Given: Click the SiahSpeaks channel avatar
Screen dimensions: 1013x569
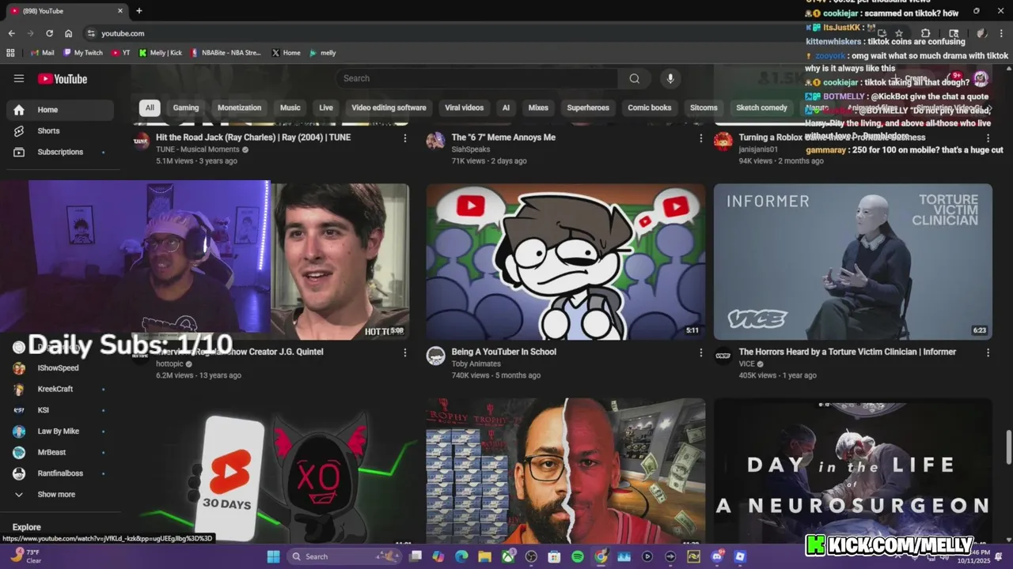Looking at the screenshot, I should coord(435,141).
